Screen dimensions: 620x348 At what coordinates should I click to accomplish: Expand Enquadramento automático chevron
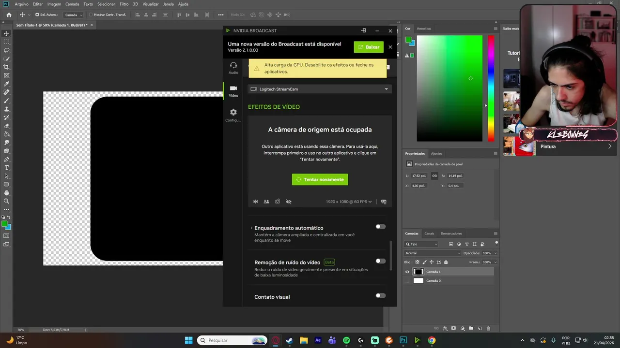pos(251,228)
